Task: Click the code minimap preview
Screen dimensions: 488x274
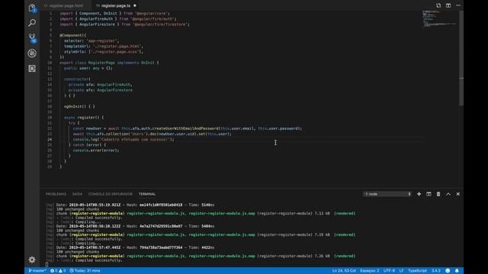Action: [439, 18]
